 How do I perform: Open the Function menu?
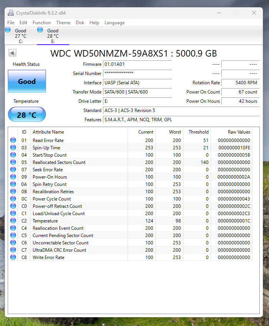(42, 23)
